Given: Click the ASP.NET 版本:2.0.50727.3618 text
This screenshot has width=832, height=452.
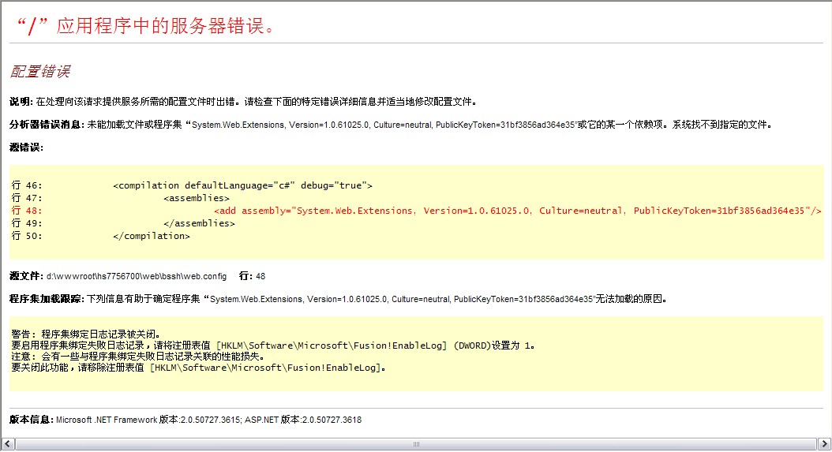Looking at the screenshot, I should pos(303,420).
